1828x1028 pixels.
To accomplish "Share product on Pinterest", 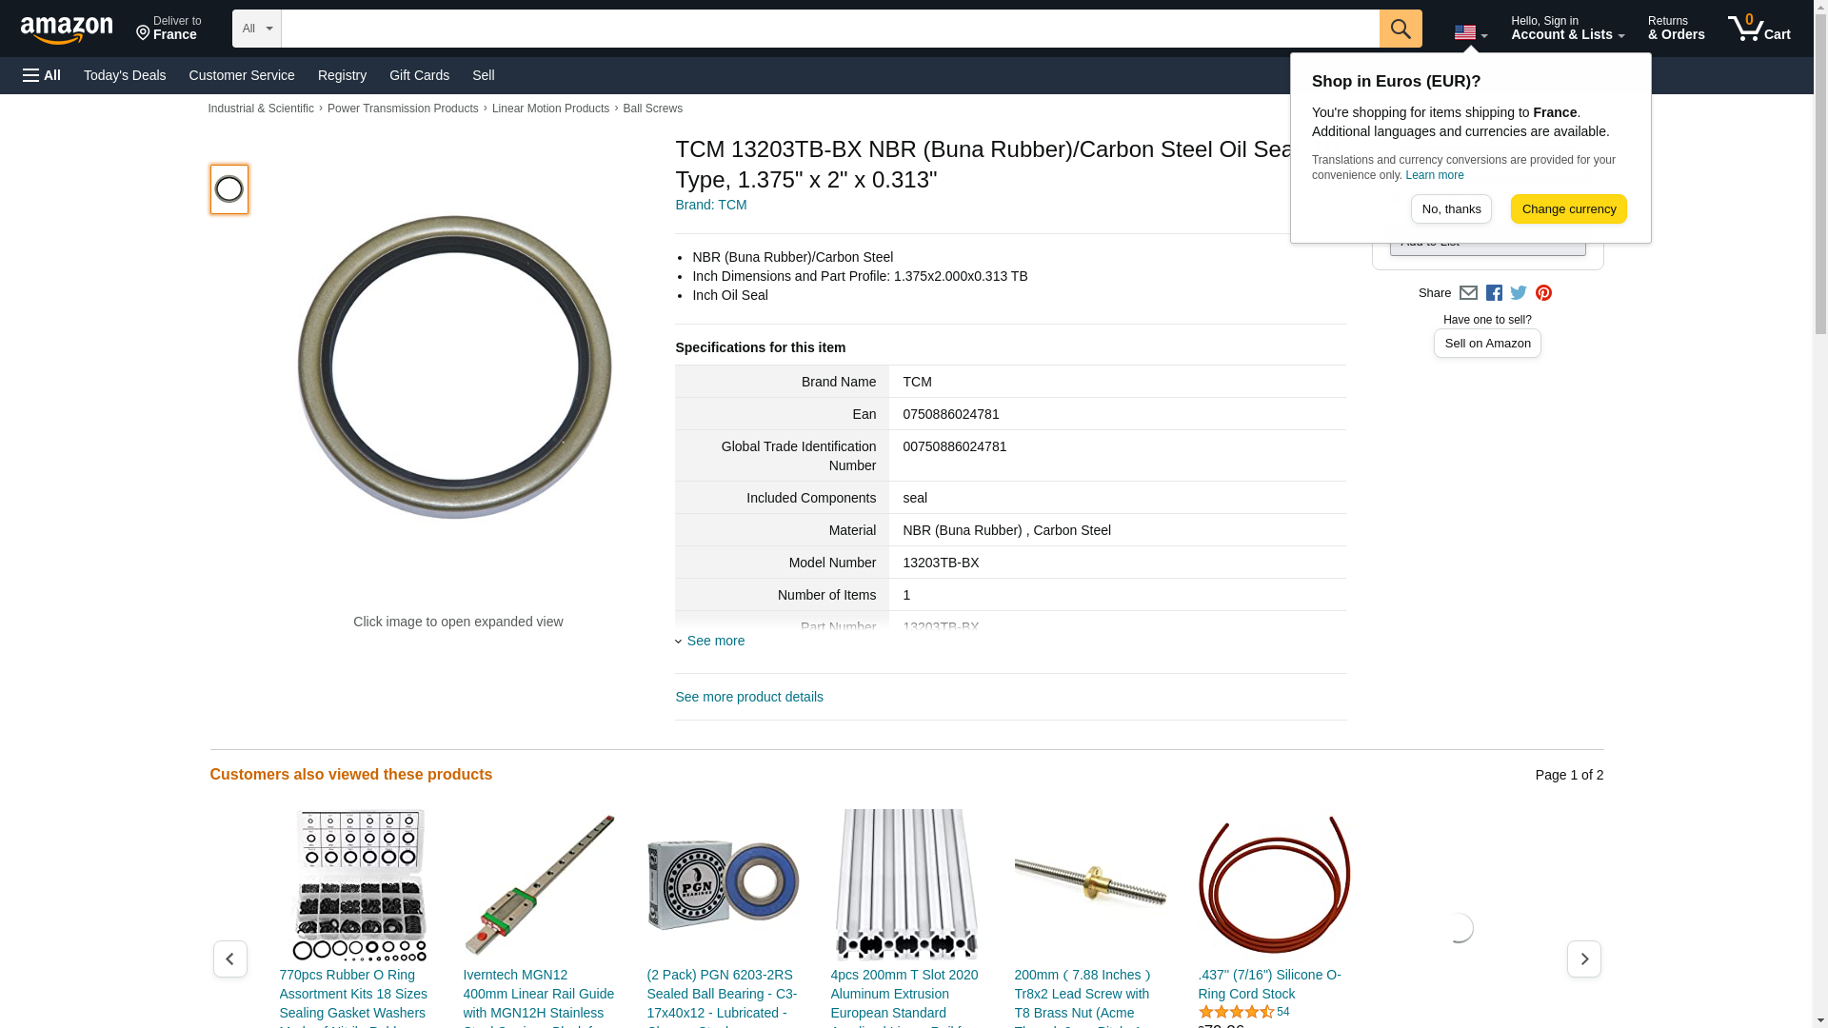I will click(x=1543, y=293).
